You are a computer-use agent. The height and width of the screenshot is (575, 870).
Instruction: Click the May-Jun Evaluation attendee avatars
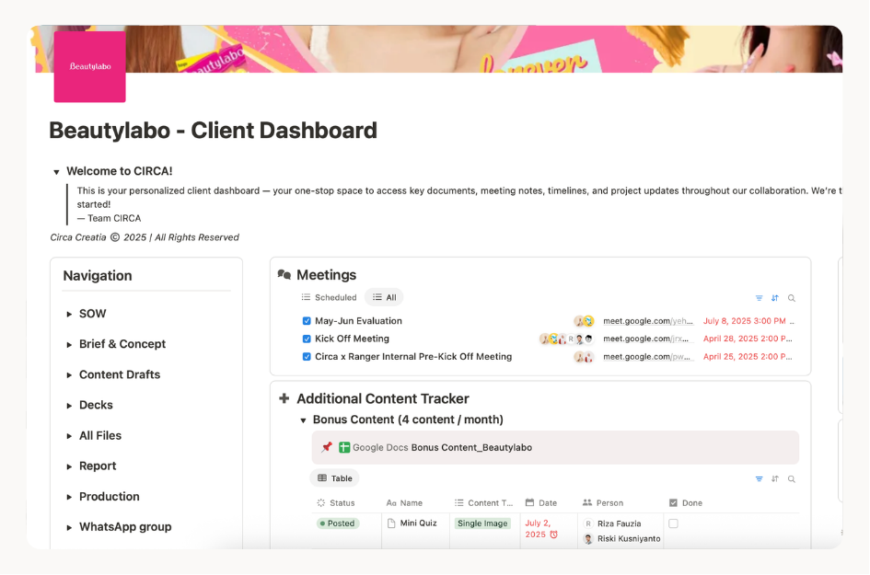click(x=585, y=321)
